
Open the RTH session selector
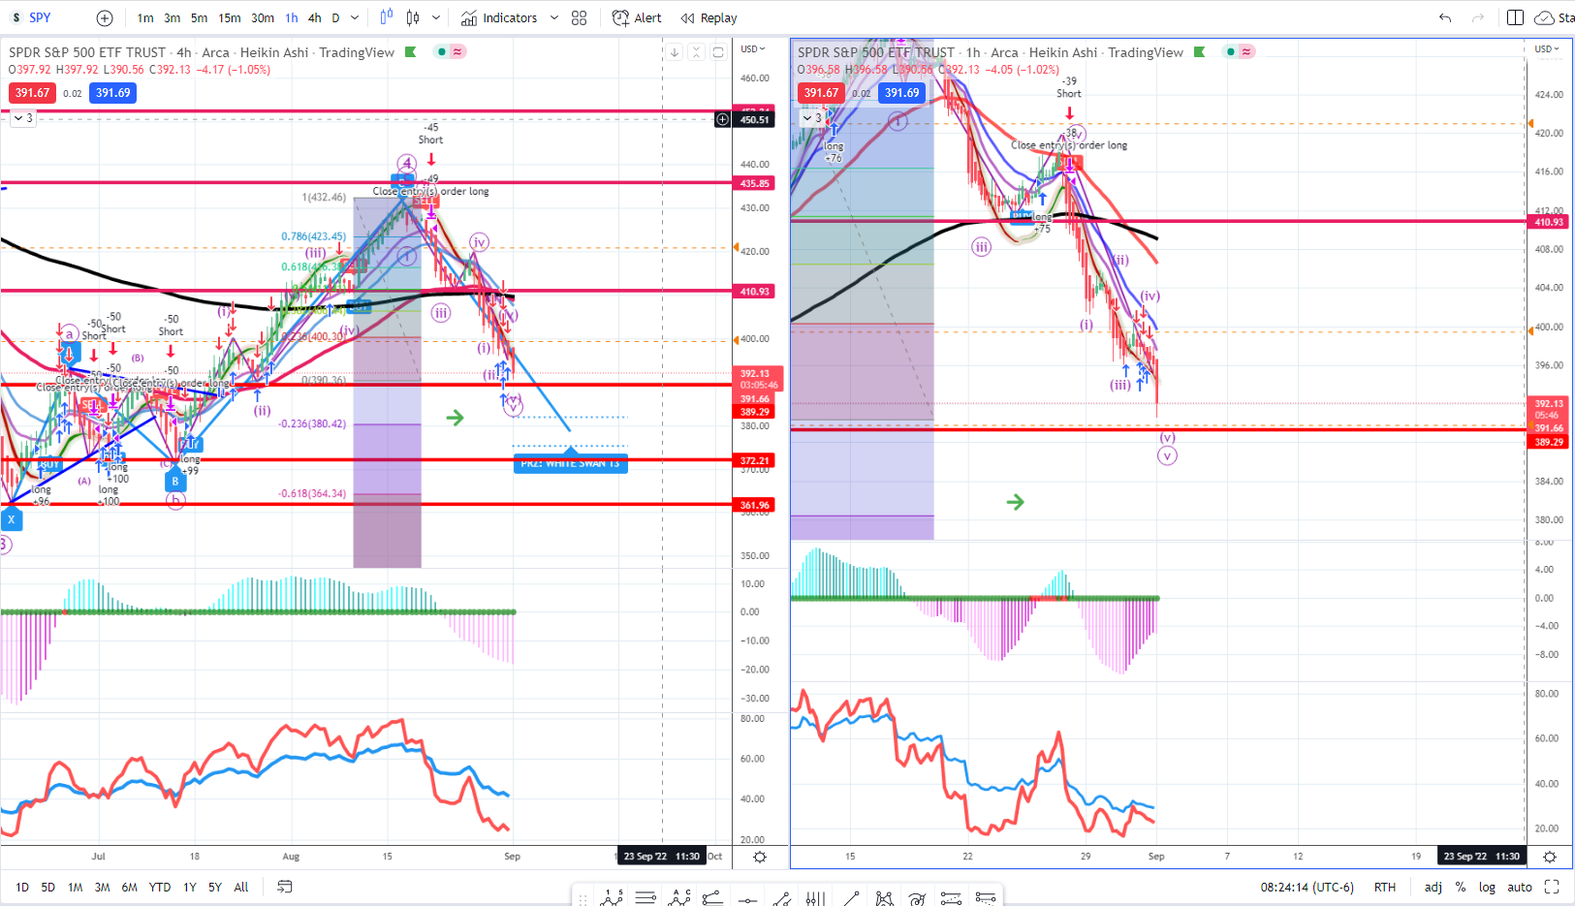tap(1385, 887)
